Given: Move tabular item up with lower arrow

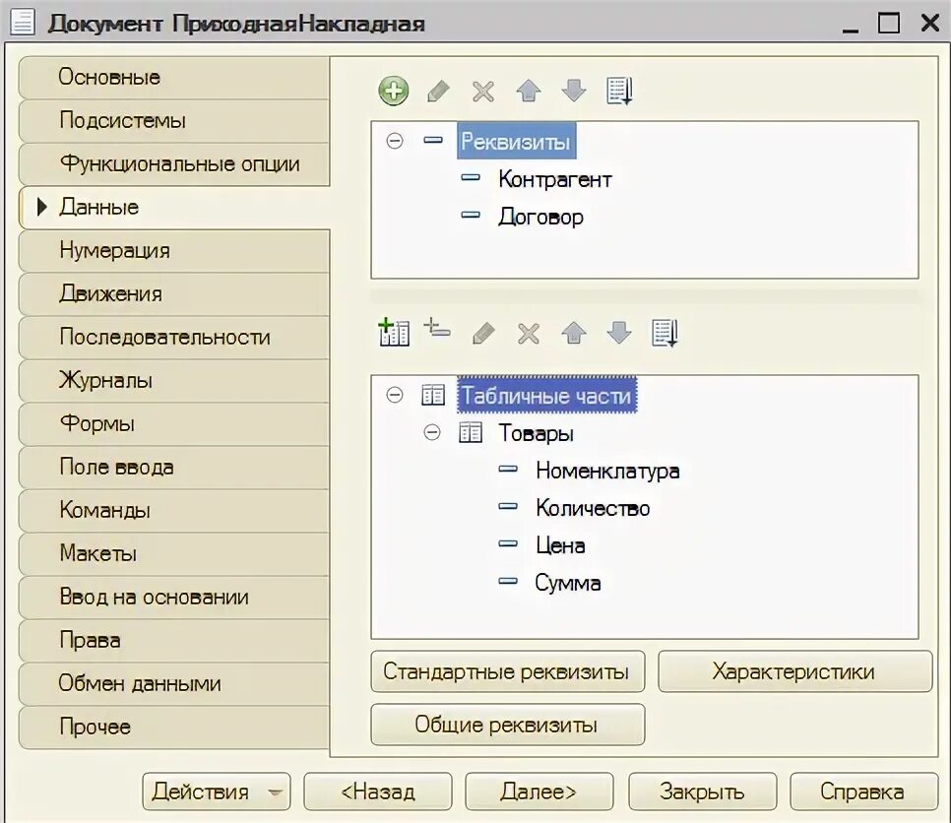Looking at the screenshot, I should pos(574,333).
